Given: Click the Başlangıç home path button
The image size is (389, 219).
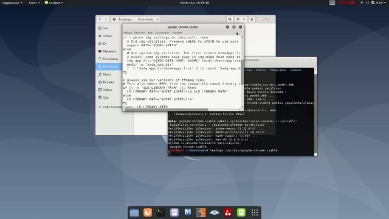Looking at the screenshot, I should [122, 19].
